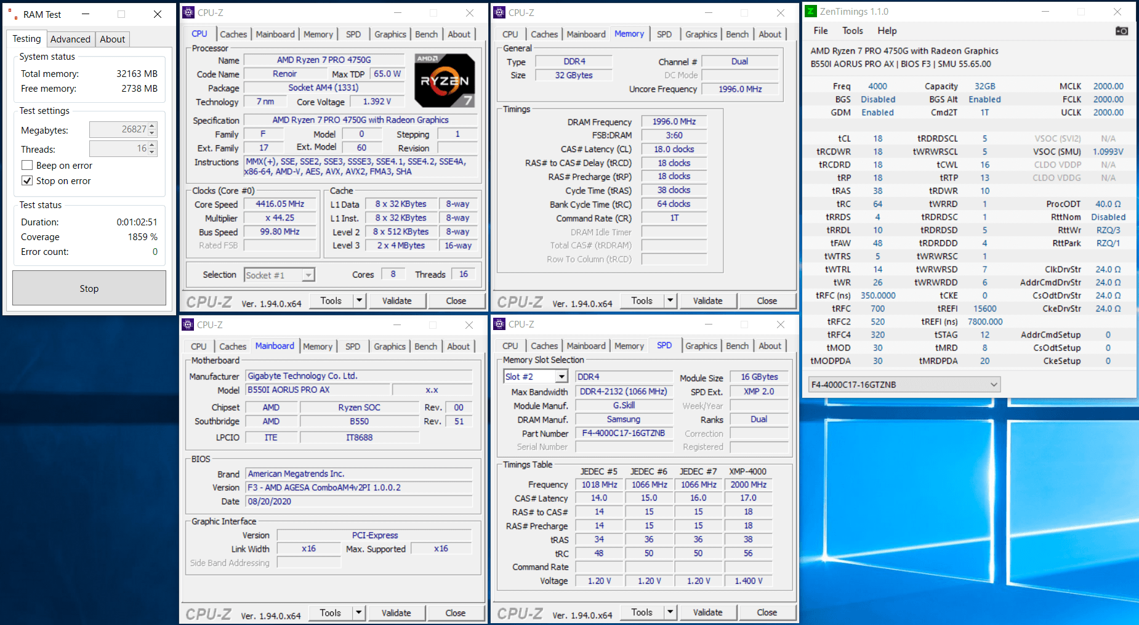The image size is (1139, 625).
Task: Click the Megabytes spinner arrows in RAM Test
Action: point(153,129)
